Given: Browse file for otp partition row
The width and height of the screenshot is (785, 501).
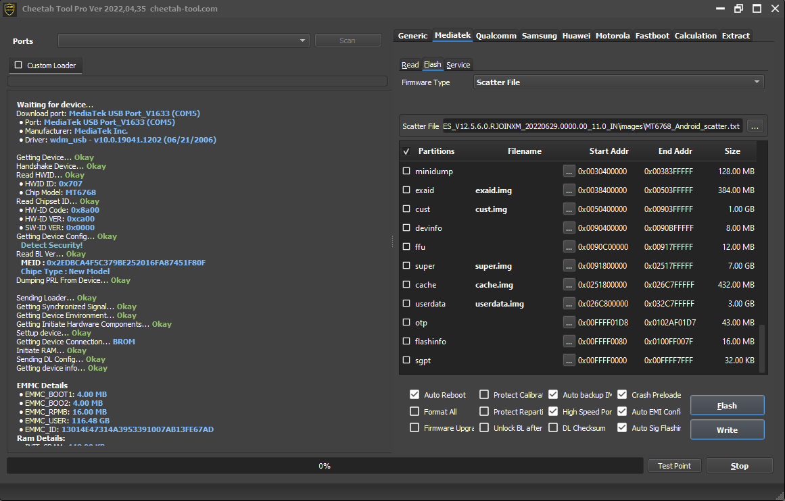Looking at the screenshot, I should (569, 323).
